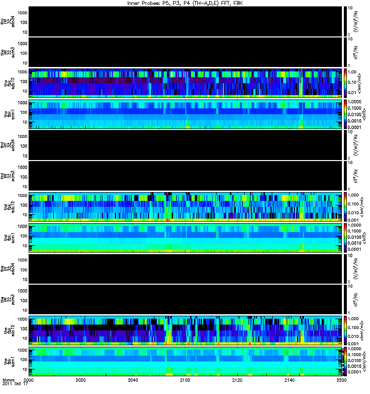Click the empty the fff edc34 panel
This screenshot has height=394, width=370.
185,268
